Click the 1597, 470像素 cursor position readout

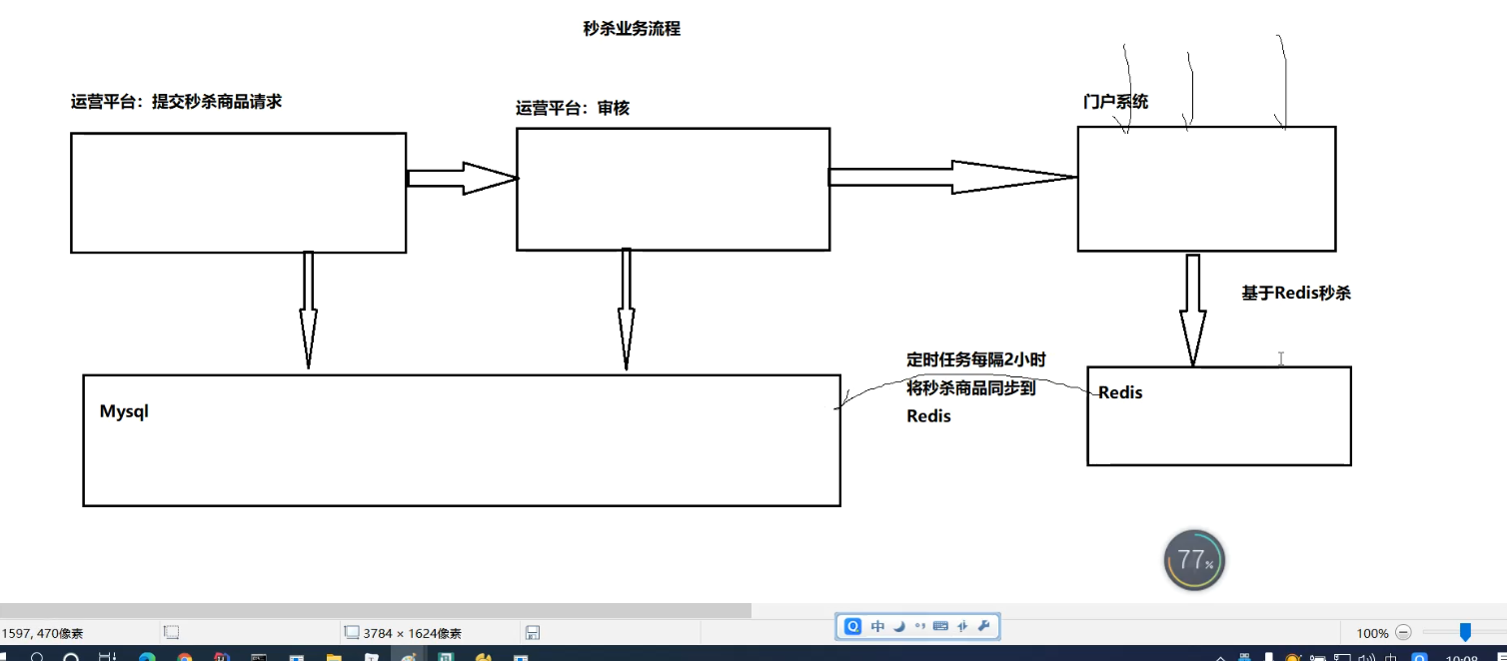pos(42,633)
